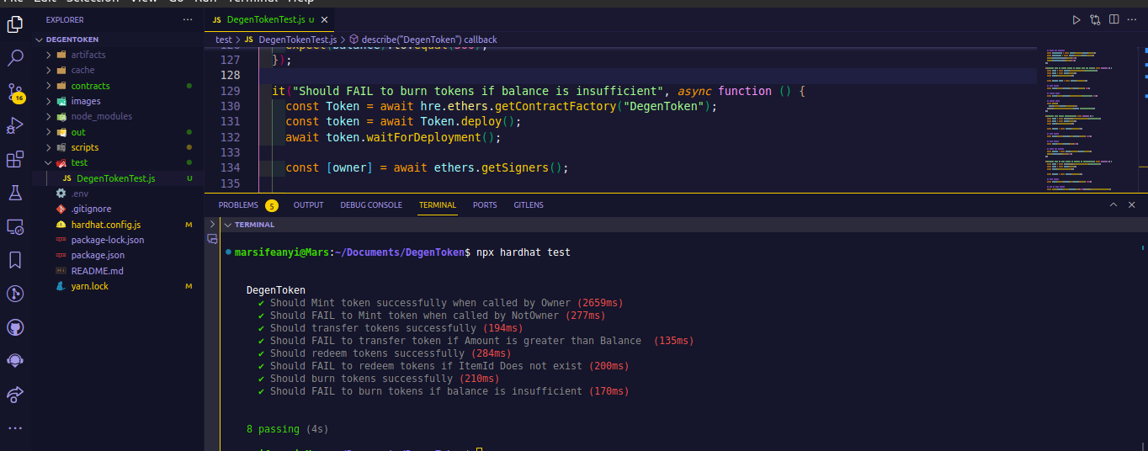Expand the scripts folder
Viewport: 1148px width, 451px height.
49,147
